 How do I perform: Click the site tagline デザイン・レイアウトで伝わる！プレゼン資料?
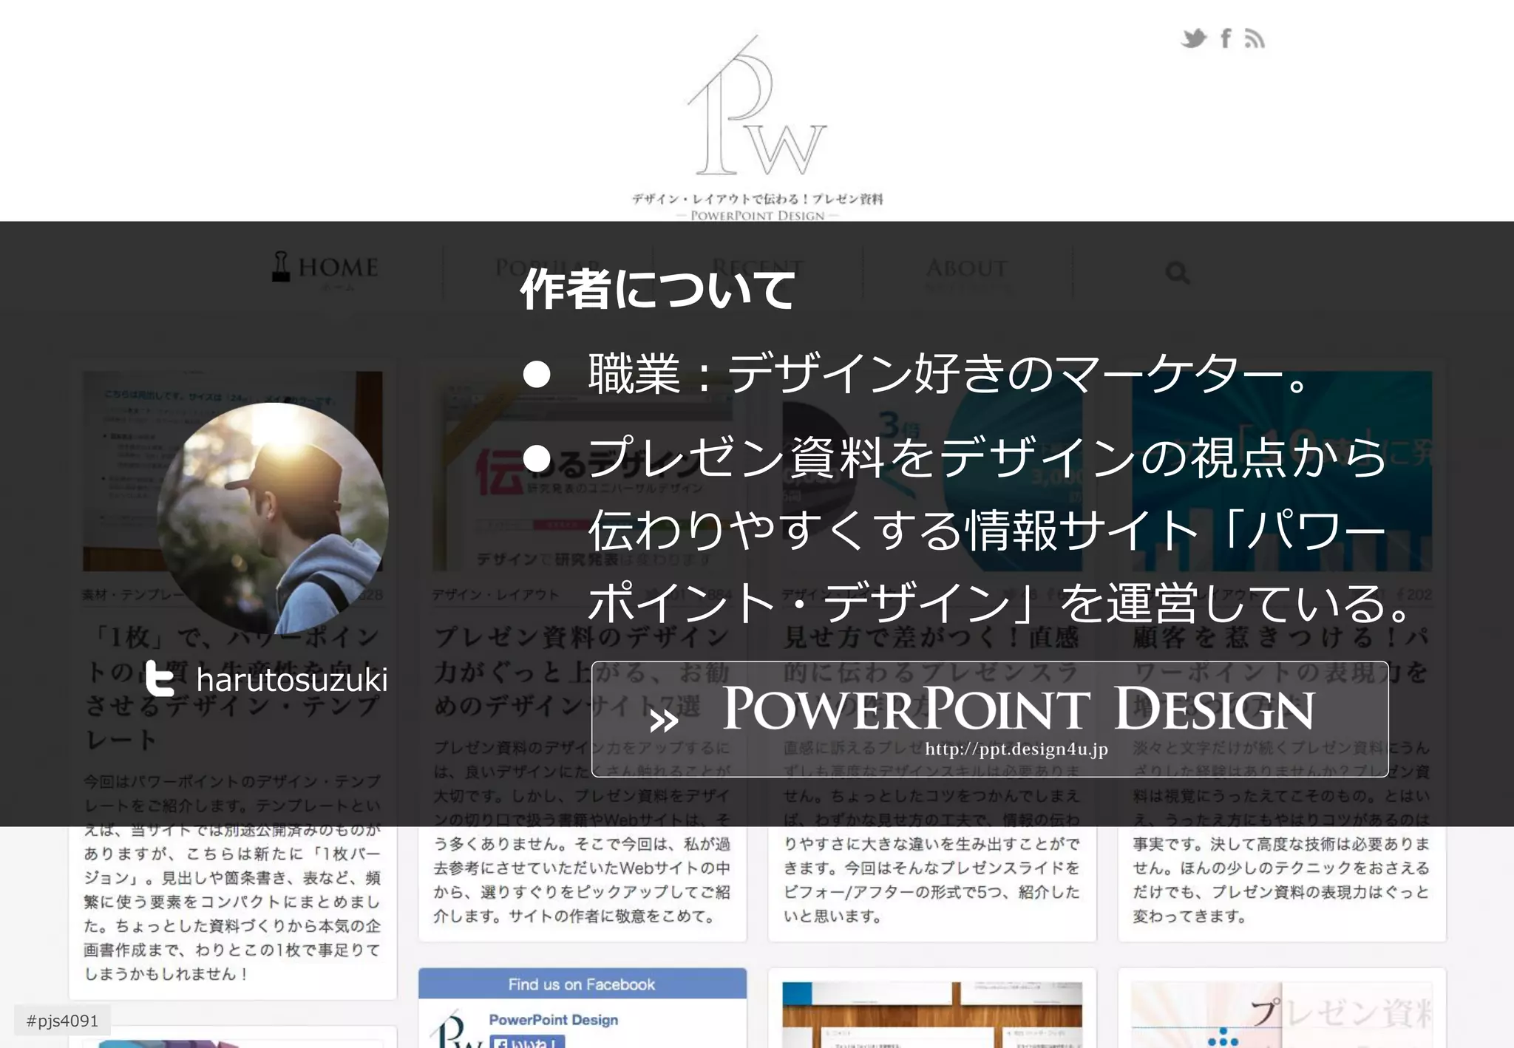coord(757,199)
